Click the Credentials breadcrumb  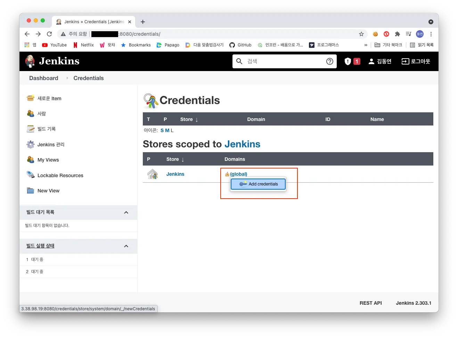[x=89, y=78]
